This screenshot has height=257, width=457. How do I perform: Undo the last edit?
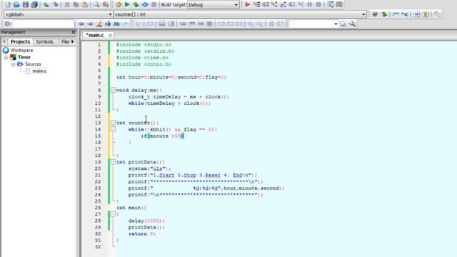pos(46,4)
